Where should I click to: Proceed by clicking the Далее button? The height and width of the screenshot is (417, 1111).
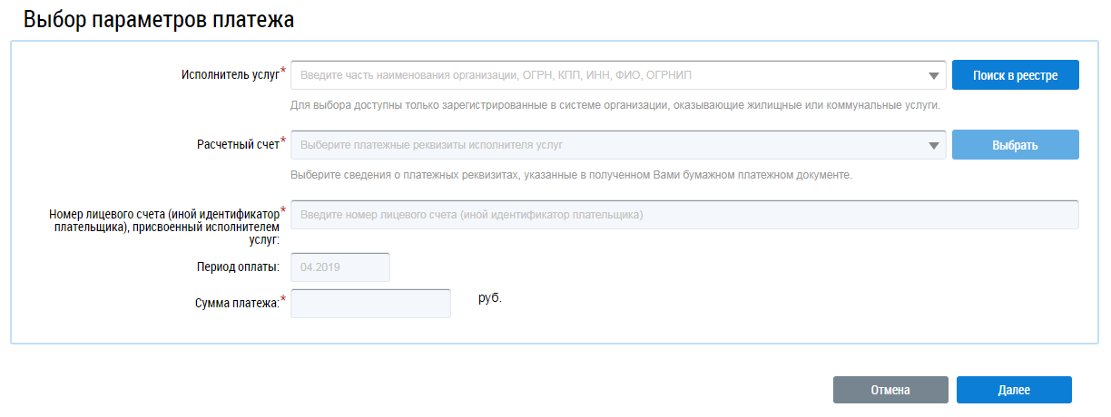click(1014, 390)
